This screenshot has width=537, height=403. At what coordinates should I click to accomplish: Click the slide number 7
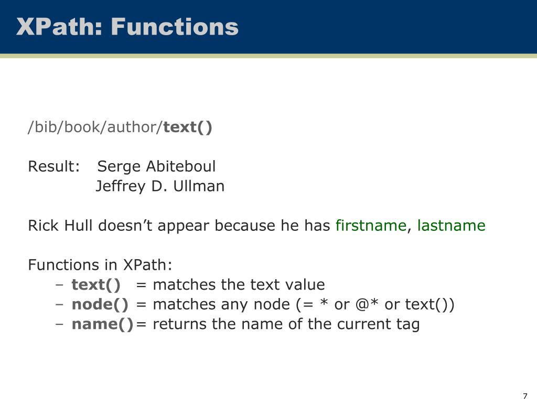(525, 396)
